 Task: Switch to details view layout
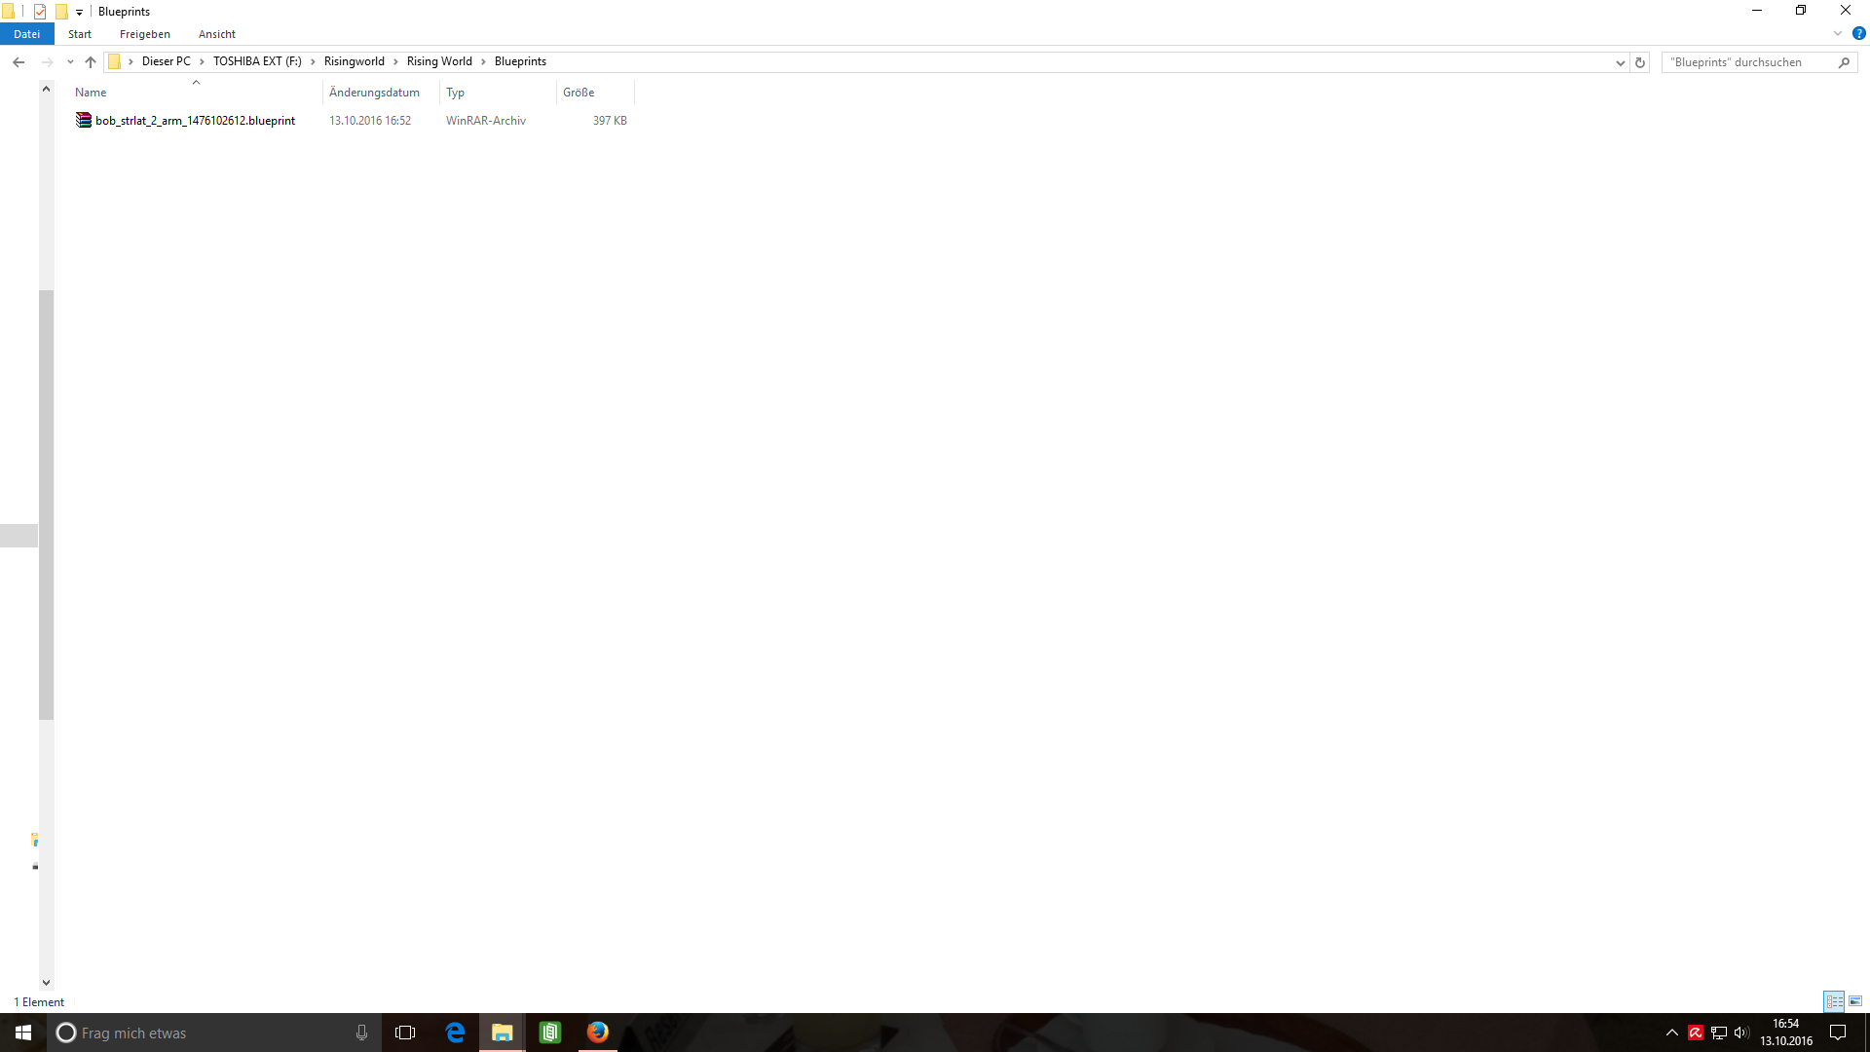[1834, 1001]
